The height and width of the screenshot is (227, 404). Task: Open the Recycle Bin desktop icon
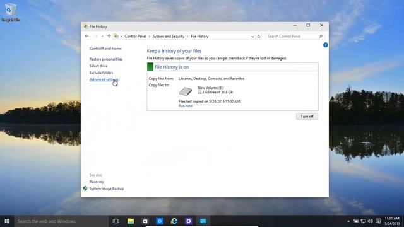pyautogui.click(x=11, y=12)
